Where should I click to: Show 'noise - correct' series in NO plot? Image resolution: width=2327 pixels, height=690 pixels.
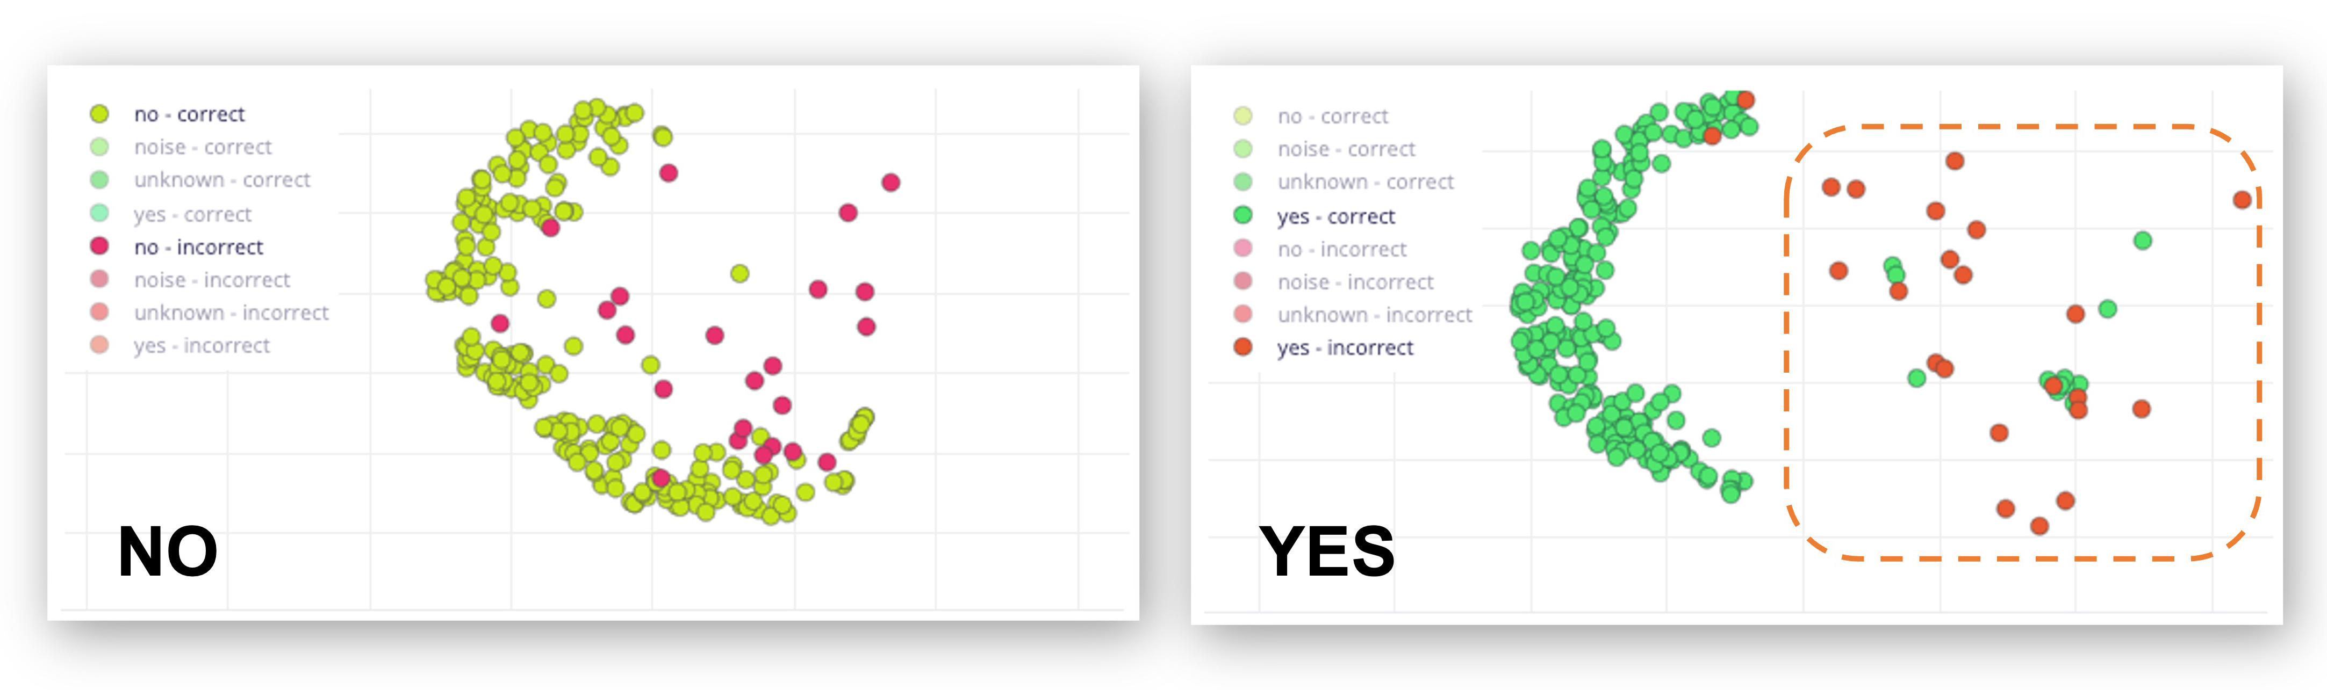point(203,147)
